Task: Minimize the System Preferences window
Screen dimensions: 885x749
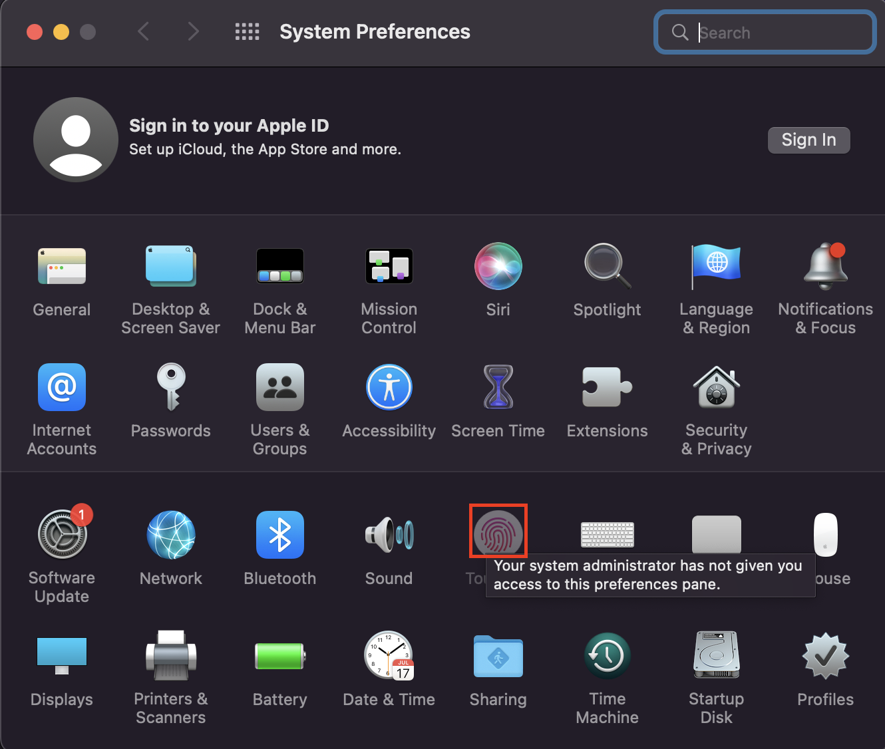Action: (x=61, y=32)
